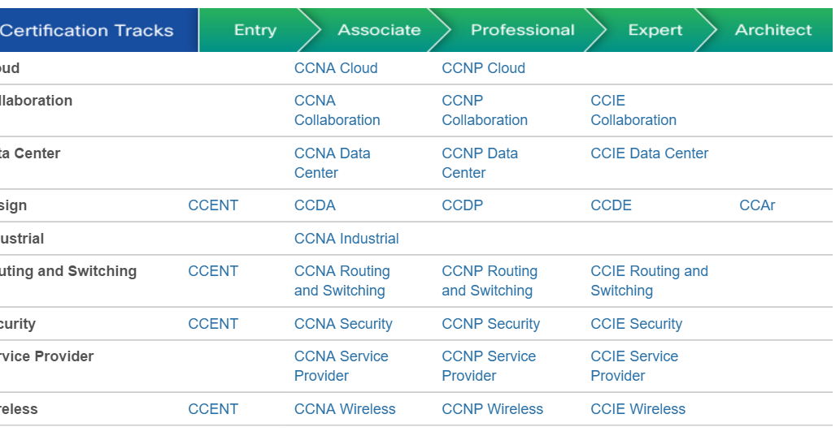
Task: Click the Routing and Switching row label
Action: click(x=68, y=271)
